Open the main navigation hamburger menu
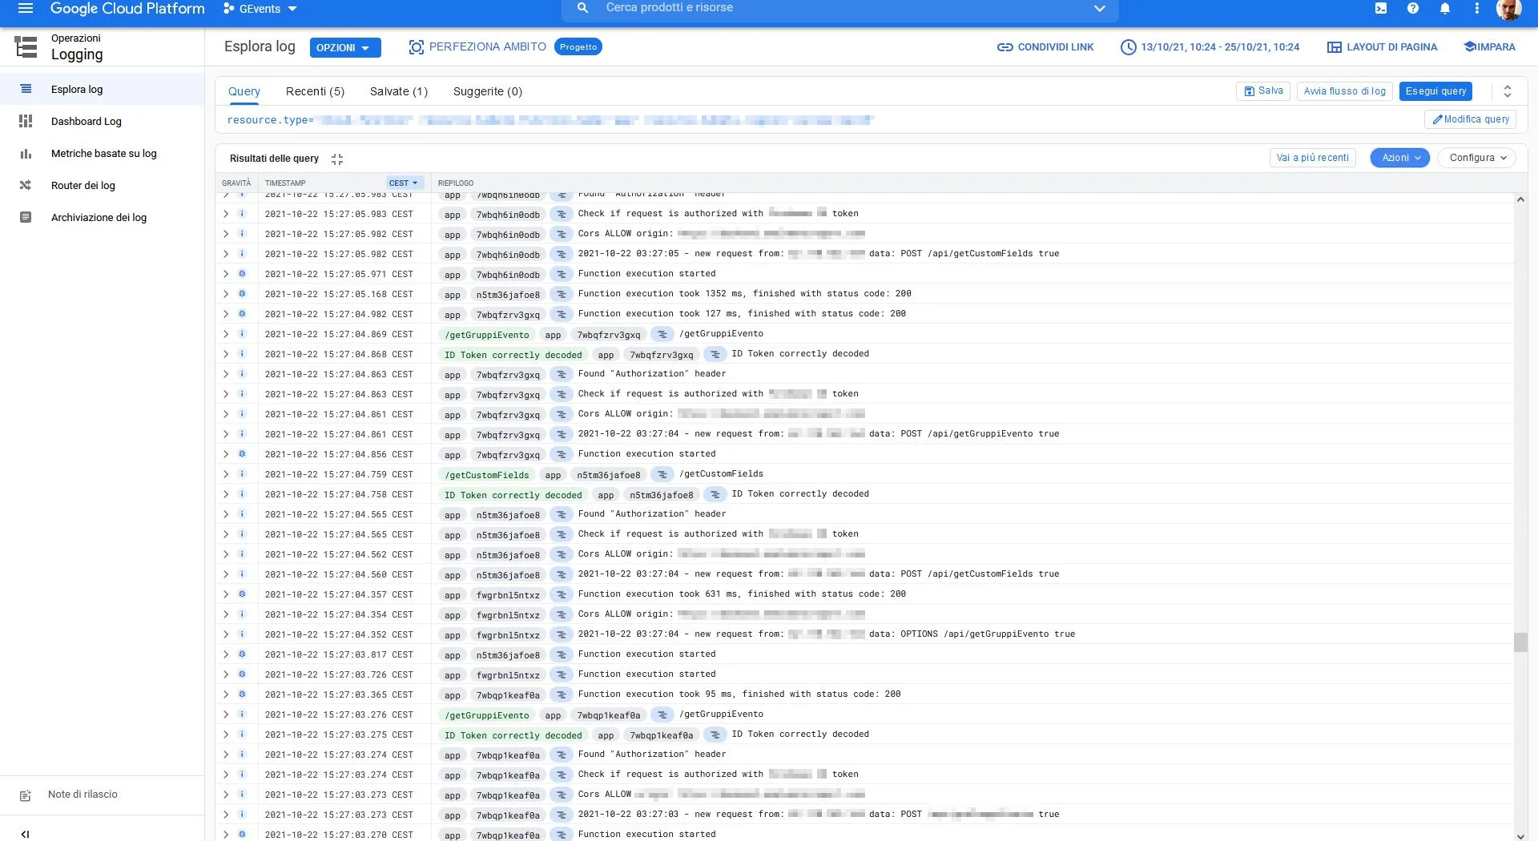Image resolution: width=1538 pixels, height=841 pixels. (x=26, y=9)
